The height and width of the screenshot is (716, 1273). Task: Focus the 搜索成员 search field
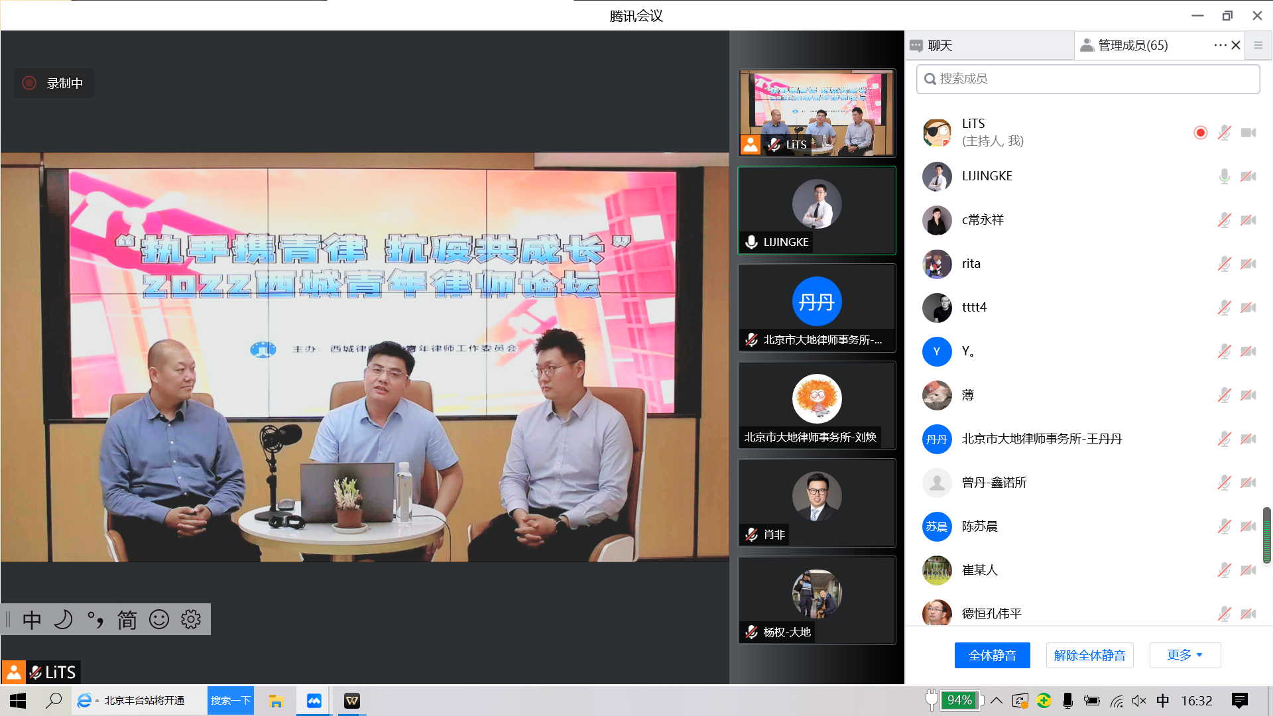pyautogui.click(x=1087, y=79)
